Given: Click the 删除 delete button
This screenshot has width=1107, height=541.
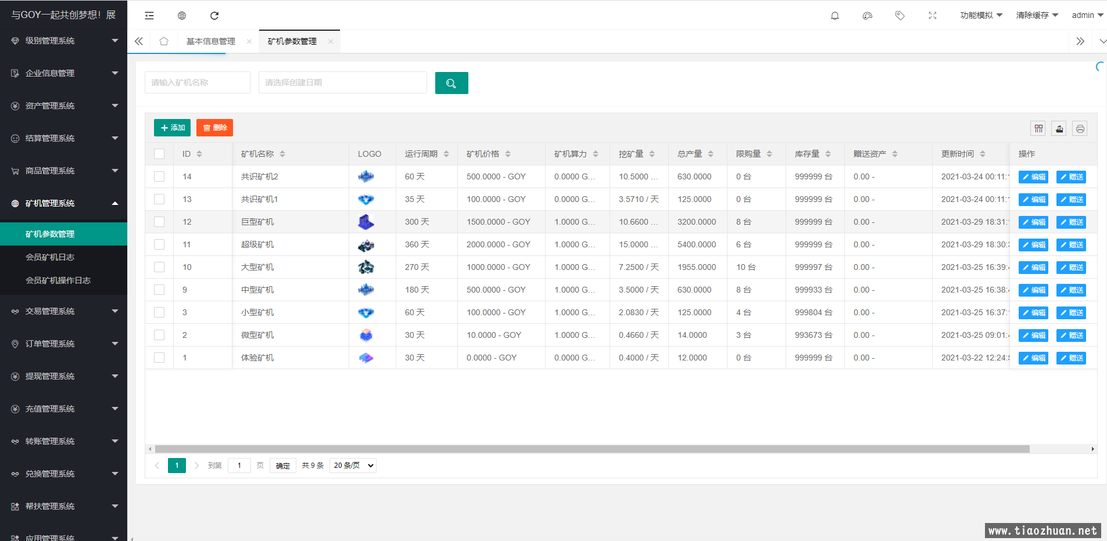Looking at the screenshot, I should [214, 128].
